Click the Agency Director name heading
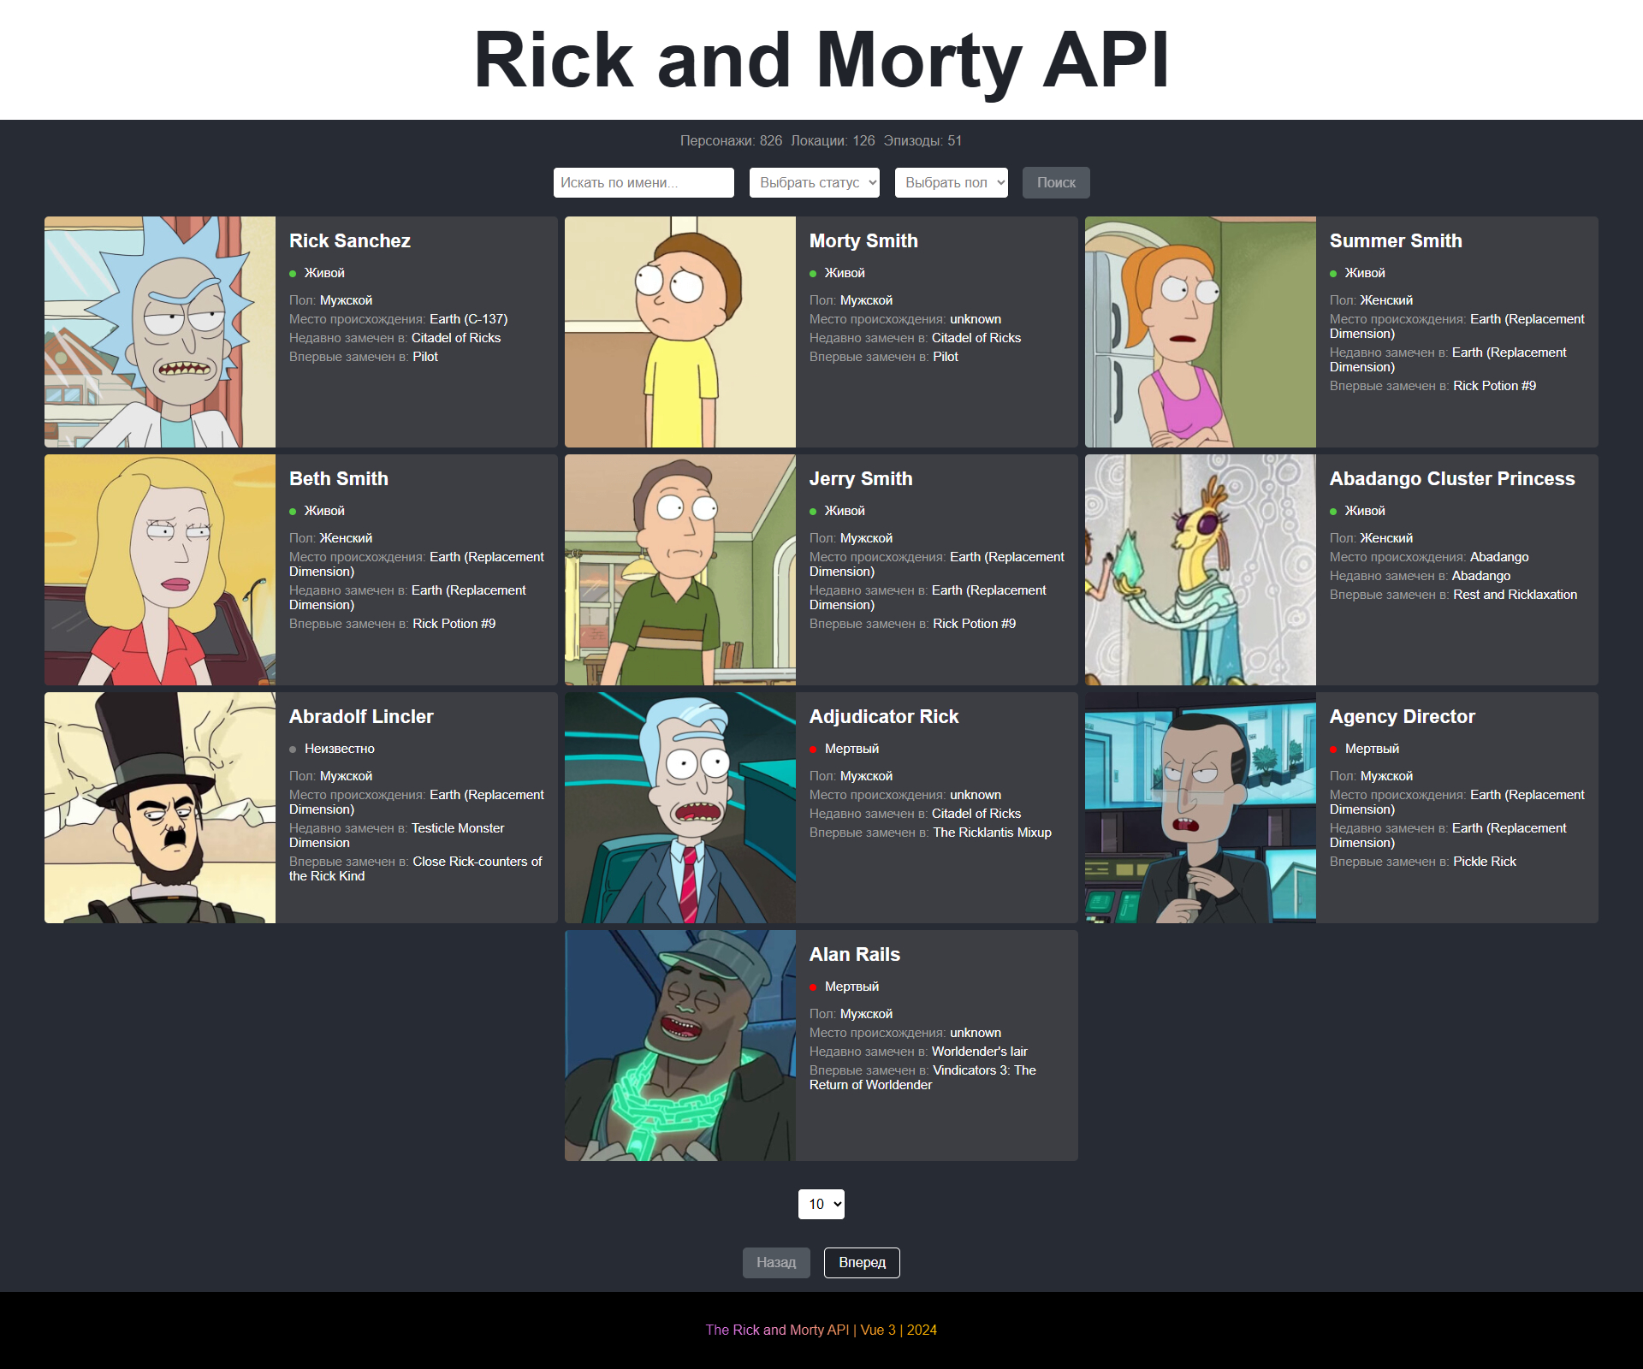1643x1369 pixels. 1403,716
